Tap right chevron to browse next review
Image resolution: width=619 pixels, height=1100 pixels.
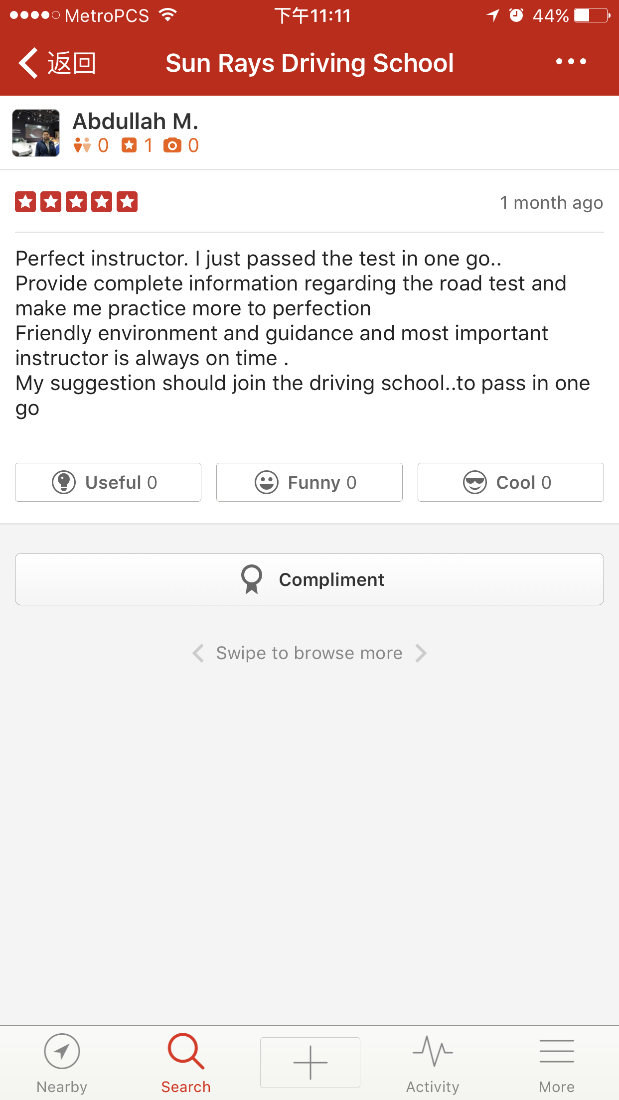(421, 653)
